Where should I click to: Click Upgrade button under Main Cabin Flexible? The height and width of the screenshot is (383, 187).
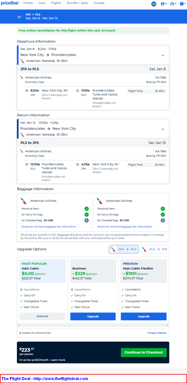[x=144, y=317]
